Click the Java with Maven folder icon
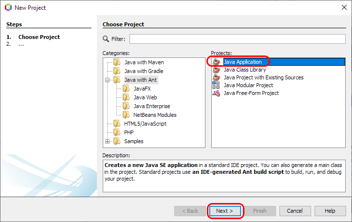 (117, 62)
